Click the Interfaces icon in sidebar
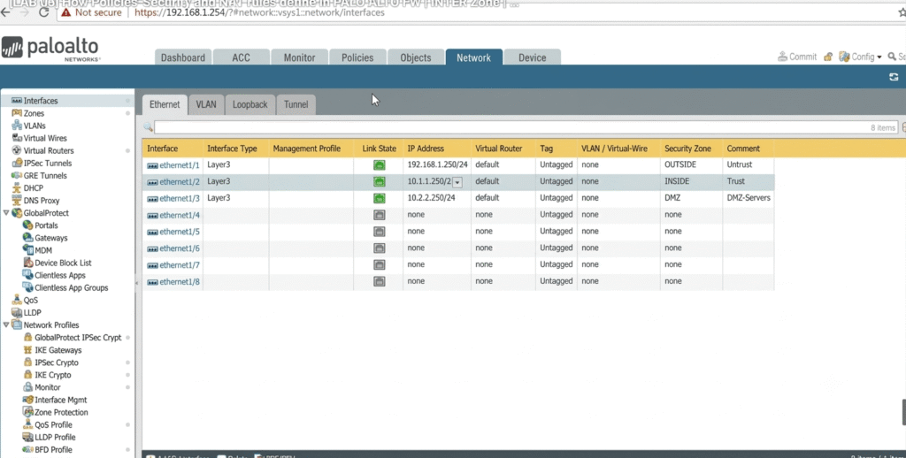 coord(17,101)
